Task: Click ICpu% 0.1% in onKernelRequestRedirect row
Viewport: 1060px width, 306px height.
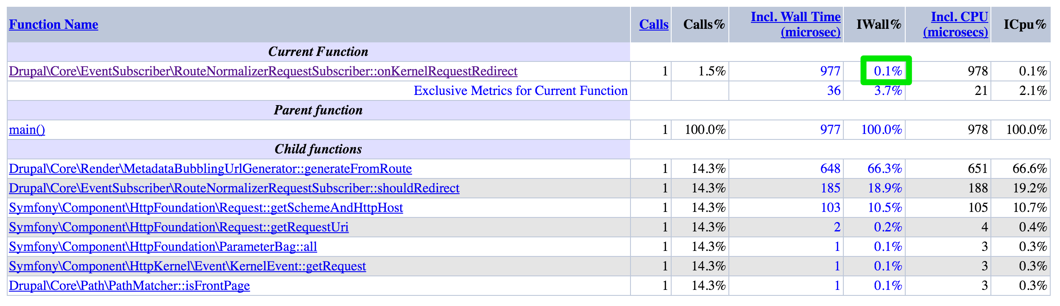Action: pyautogui.click(x=1033, y=71)
